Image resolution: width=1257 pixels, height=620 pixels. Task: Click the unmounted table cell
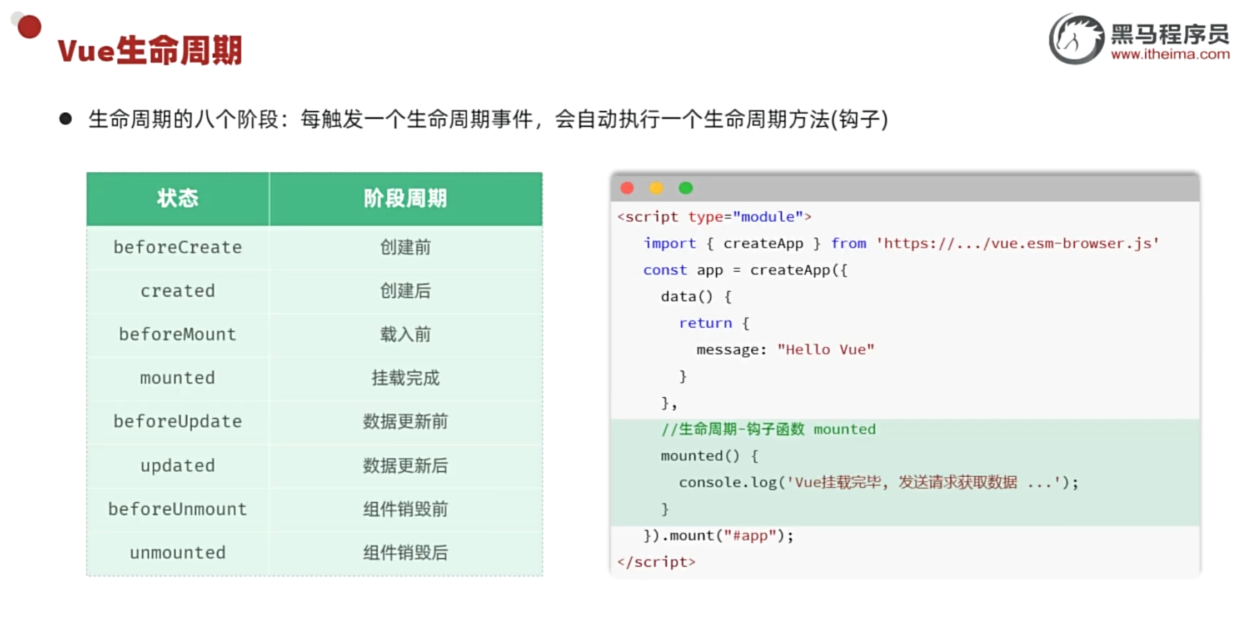[x=178, y=552]
